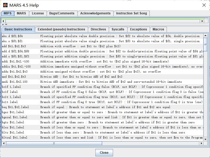
Task: Select the Directives tab
Action: click(x=98, y=29)
